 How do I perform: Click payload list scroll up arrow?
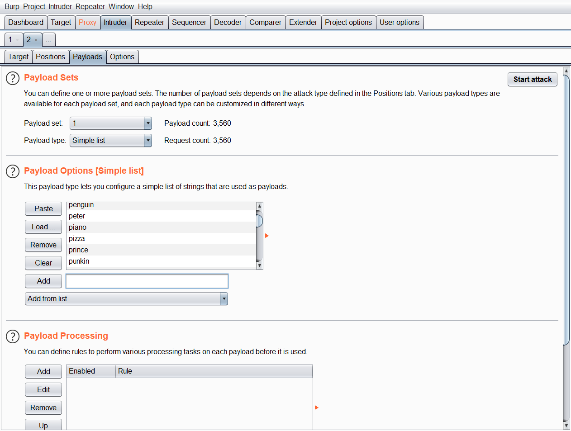(260, 206)
